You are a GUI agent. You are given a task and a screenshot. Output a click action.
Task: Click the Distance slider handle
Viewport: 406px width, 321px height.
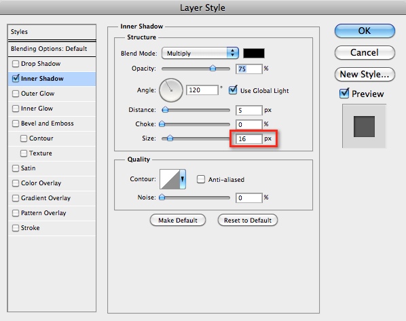[x=165, y=110]
